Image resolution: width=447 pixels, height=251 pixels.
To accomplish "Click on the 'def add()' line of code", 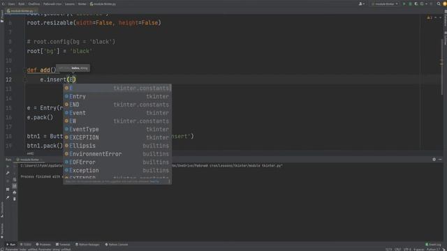I will (42, 70).
